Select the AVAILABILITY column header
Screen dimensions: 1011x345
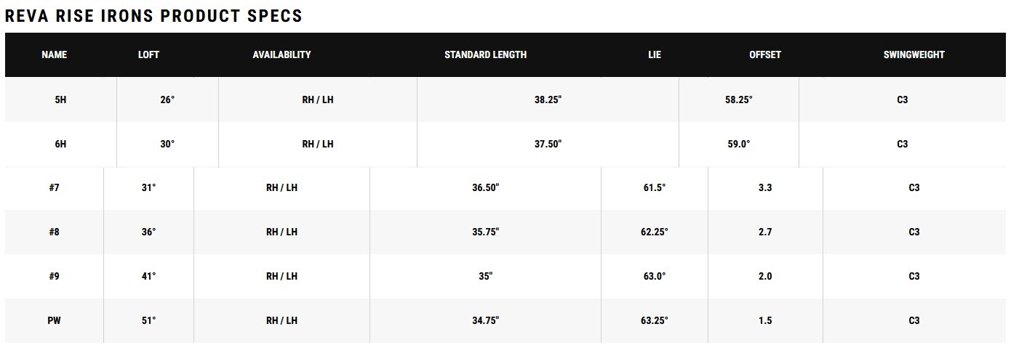[x=281, y=54]
